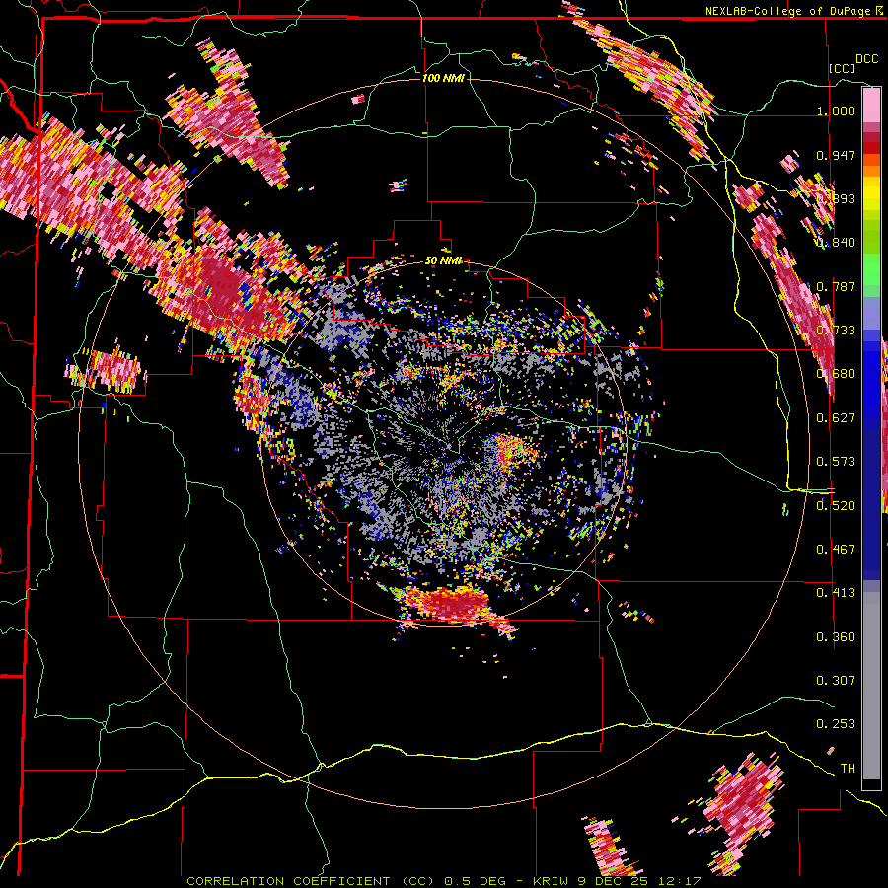This screenshot has height=888, width=888.
Task: Select the 0.893 legend value
Action: [836, 198]
